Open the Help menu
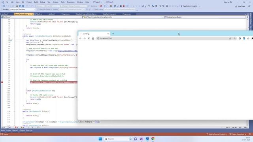This screenshot has height=142, width=253. [87, 2]
